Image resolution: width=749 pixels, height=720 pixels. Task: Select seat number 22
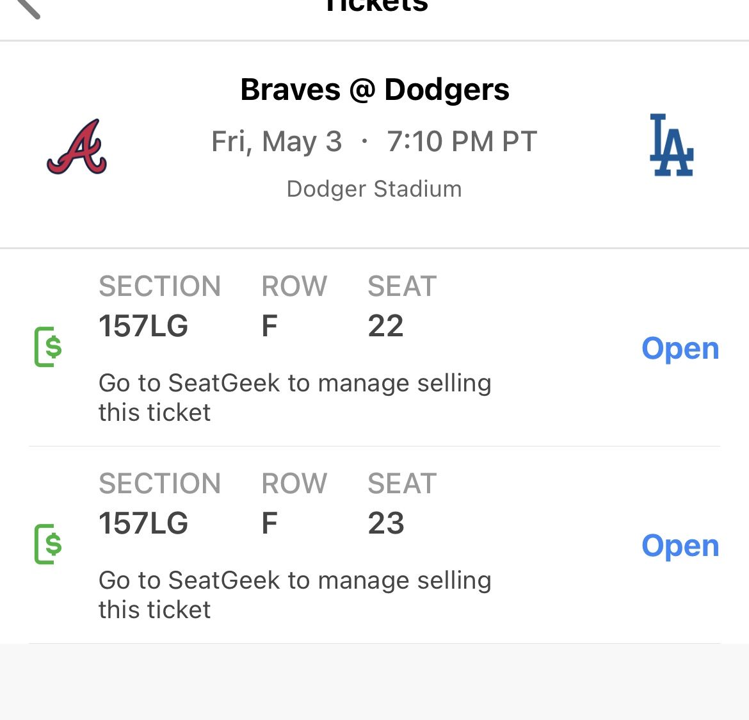385,326
